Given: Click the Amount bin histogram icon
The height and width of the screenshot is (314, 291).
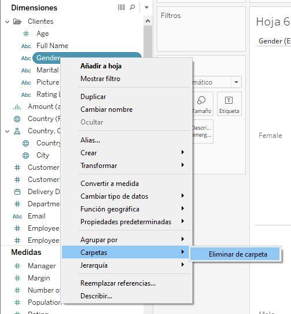Looking at the screenshot, I should [x=17, y=107].
